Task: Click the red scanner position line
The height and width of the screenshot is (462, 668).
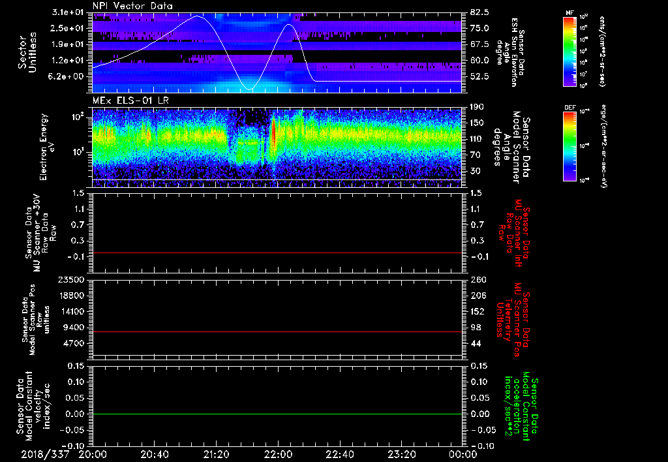Action: tap(277, 332)
